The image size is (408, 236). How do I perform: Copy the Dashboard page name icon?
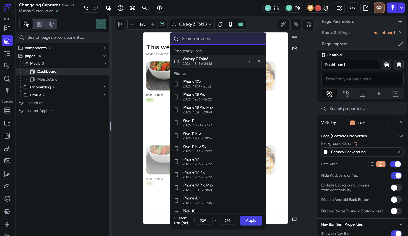(x=387, y=65)
